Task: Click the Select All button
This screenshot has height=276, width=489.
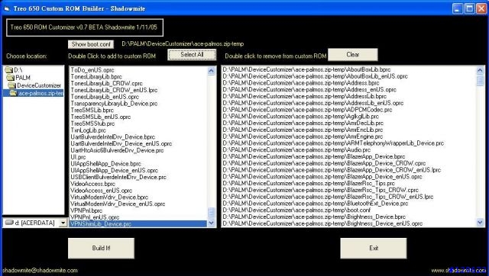Action: pyautogui.click(x=192, y=54)
